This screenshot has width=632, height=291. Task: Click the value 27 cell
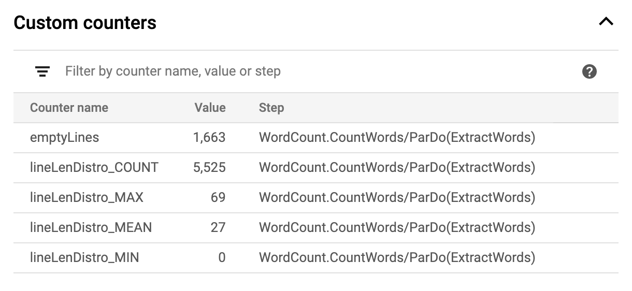tap(218, 227)
